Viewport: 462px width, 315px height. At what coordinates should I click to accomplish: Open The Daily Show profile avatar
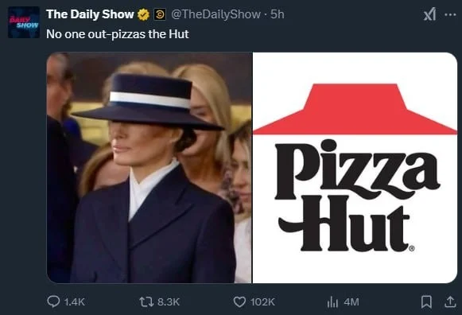point(24,22)
